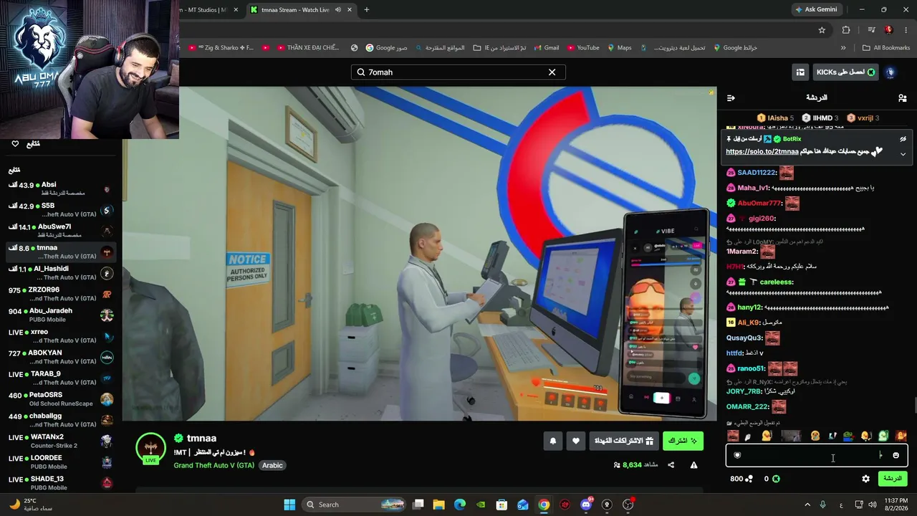Open the solo.to/2tmnaa link
This screenshot has width=917, height=516.
point(762,152)
